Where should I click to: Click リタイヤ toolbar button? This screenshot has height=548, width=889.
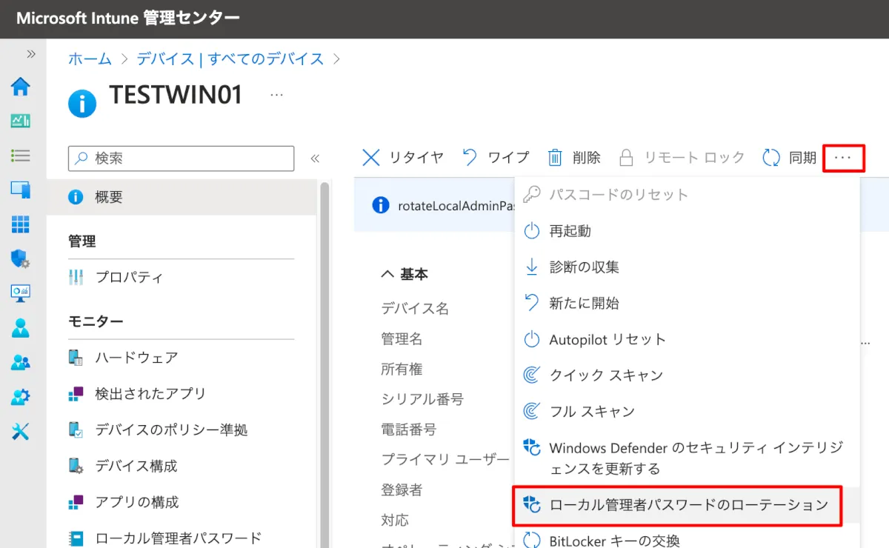(403, 157)
